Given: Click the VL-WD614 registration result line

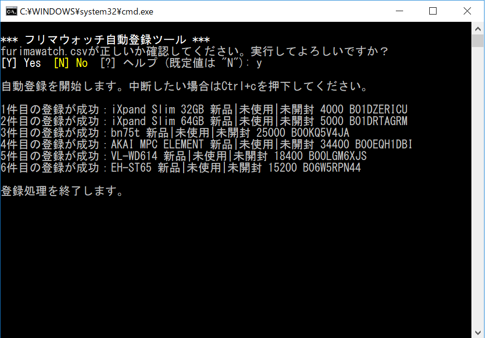Looking at the screenshot, I should click(184, 156).
